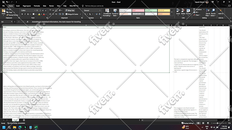The width and height of the screenshot is (232, 130).
Task: Apply percent style format
Action: pyautogui.click(x=90, y=14)
